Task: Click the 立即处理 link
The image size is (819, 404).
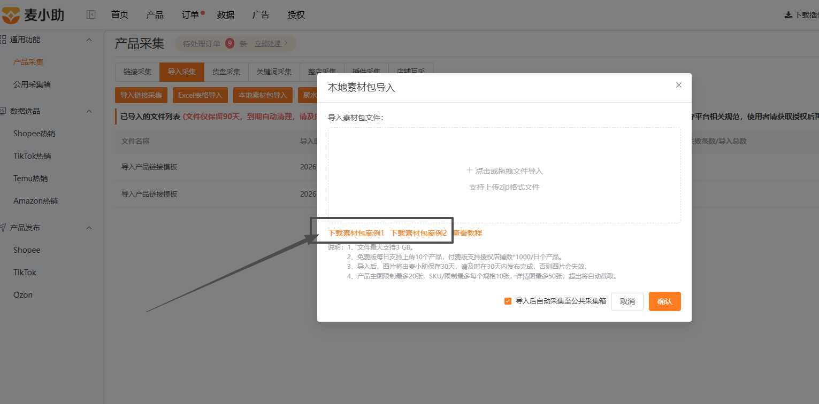Action: tap(268, 44)
